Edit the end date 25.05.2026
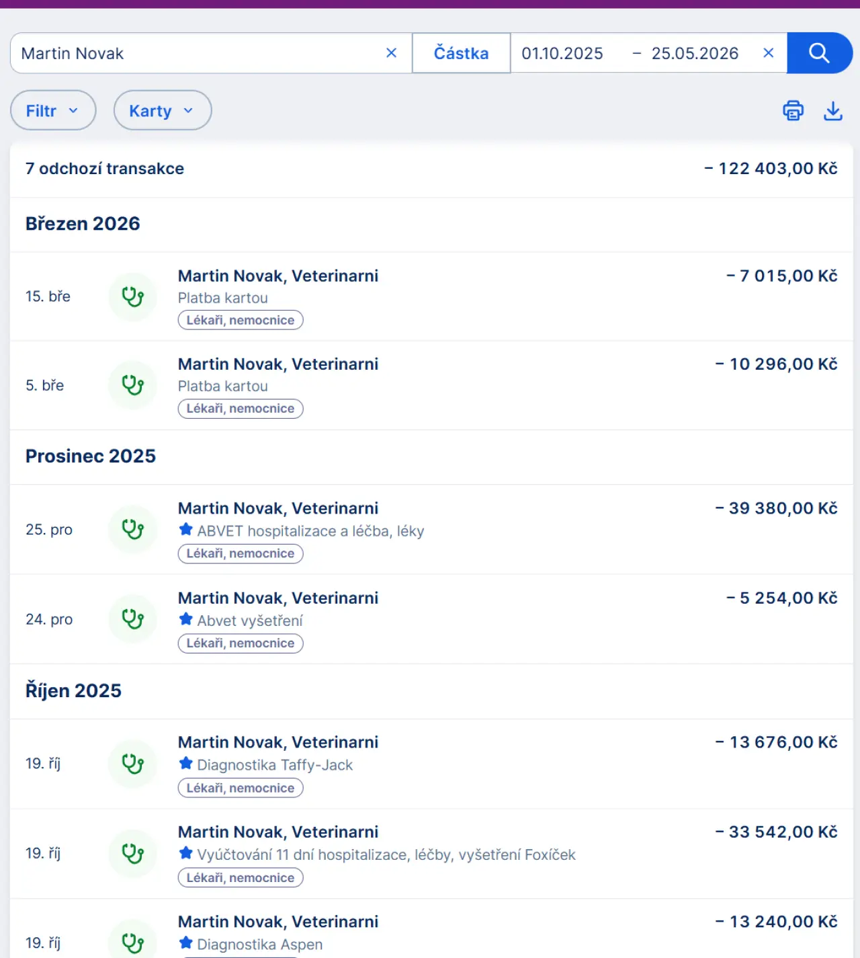 pyautogui.click(x=695, y=53)
